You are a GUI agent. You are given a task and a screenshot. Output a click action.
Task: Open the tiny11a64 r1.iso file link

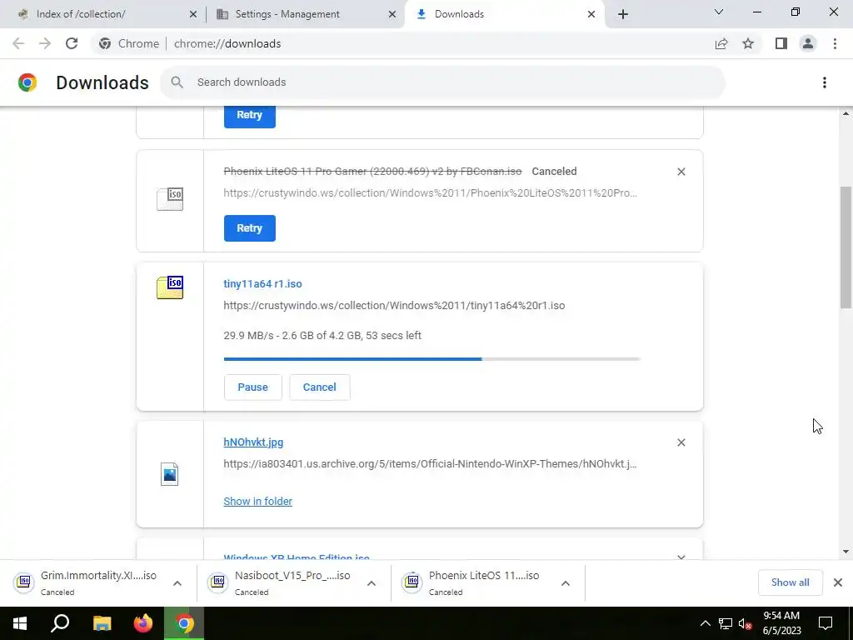(262, 283)
